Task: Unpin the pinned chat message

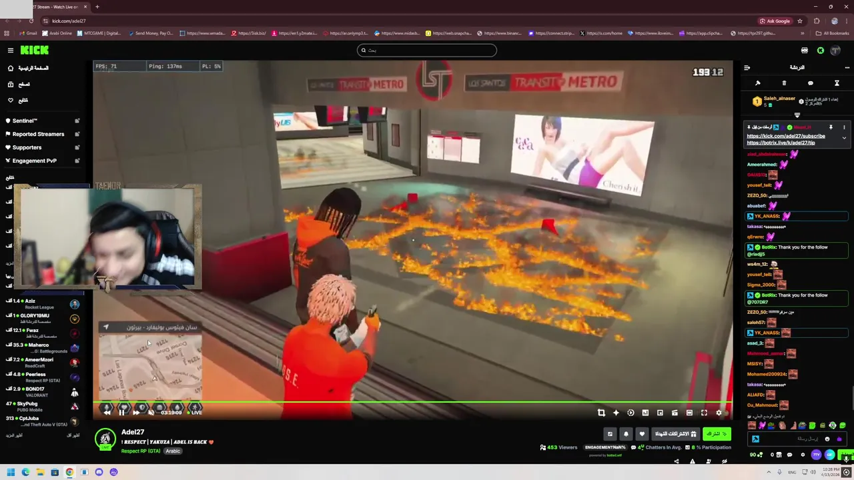Action: (x=831, y=127)
